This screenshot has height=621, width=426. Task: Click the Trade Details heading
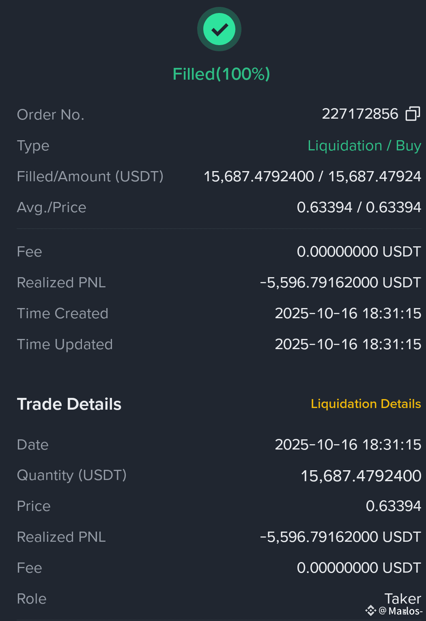coord(69,404)
